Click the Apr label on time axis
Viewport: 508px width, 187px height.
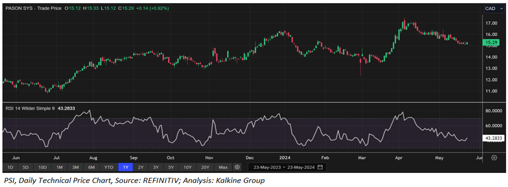coord(399,158)
